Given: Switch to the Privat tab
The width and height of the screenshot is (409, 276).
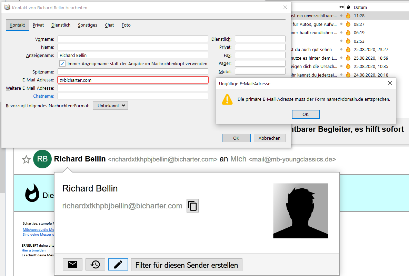Looking at the screenshot, I should click(x=38, y=25).
